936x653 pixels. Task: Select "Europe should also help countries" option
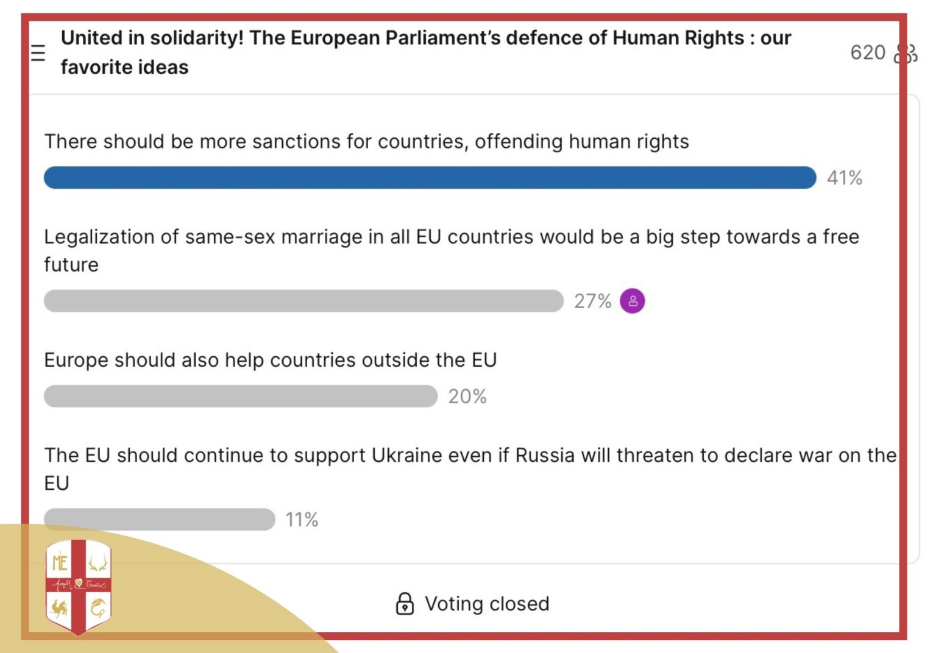(x=271, y=360)
